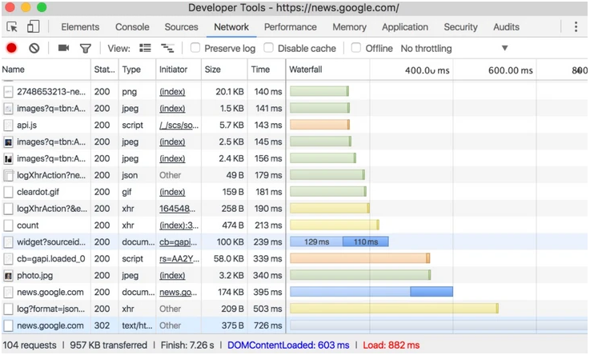Click the rs=AA2Y... initiator link
The width and height of the screenshot is (590, 355).
pos(179,259)
